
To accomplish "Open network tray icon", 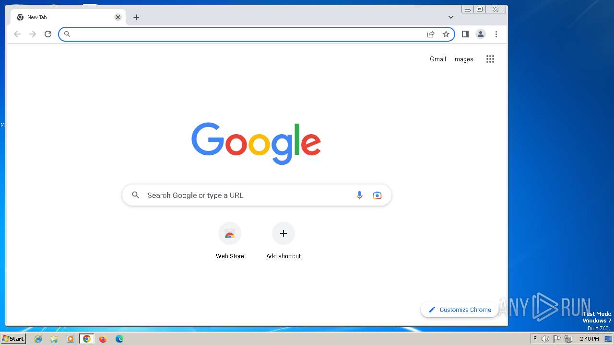I will (568, 339).
